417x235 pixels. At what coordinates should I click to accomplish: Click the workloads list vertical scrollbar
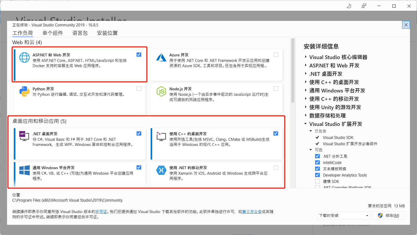pyautogui.click(x=293, y=71)
